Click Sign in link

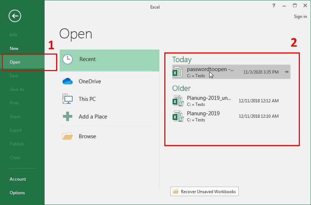coord(300,17)
